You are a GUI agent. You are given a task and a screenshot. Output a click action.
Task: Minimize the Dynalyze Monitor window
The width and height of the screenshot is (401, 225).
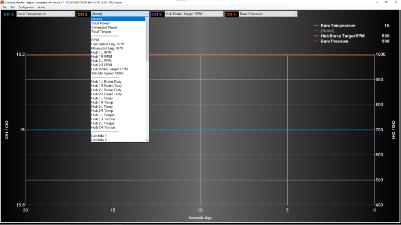376,2
